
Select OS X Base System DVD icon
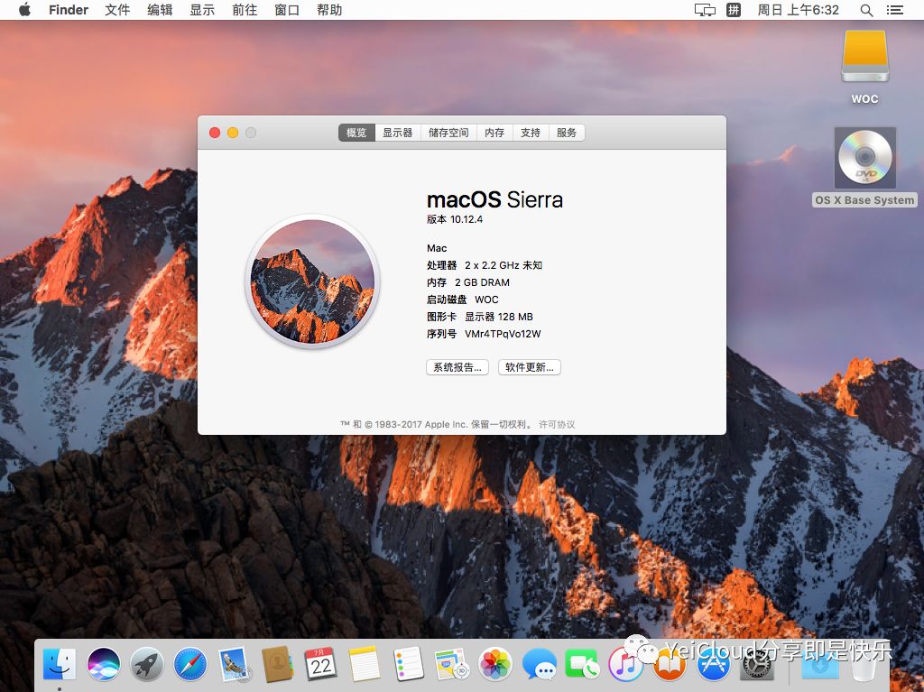pyautogui.click(x=864, y=157)
